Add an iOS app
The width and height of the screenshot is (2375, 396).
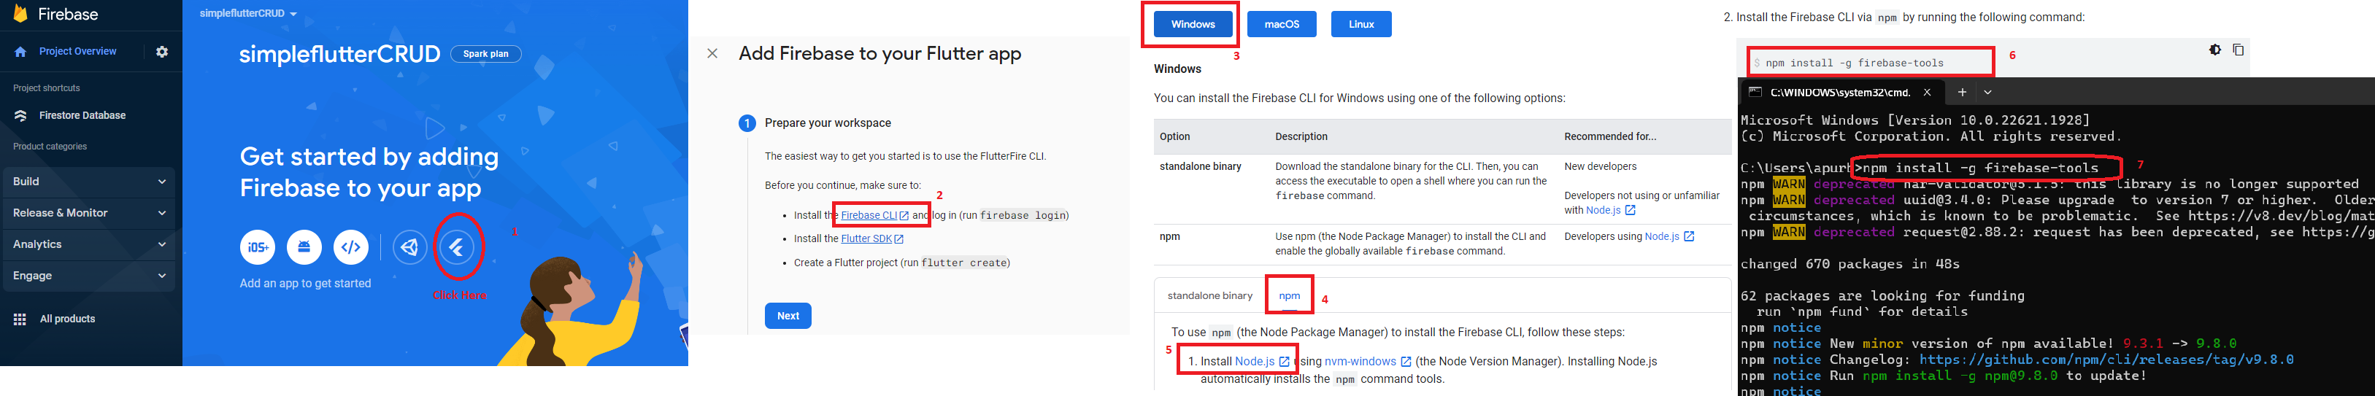258,248
